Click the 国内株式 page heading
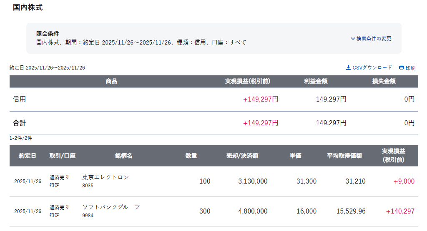 click(x=28, y=7)
